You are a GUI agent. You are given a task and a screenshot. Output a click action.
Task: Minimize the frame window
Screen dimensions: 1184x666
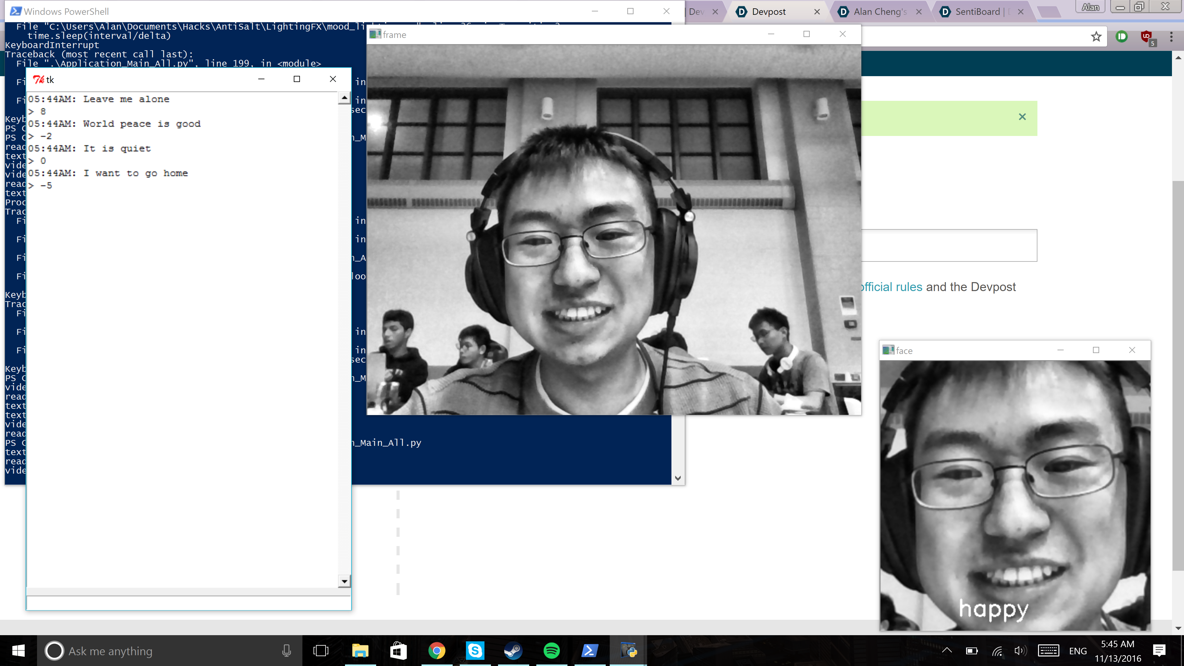[771, 34]
